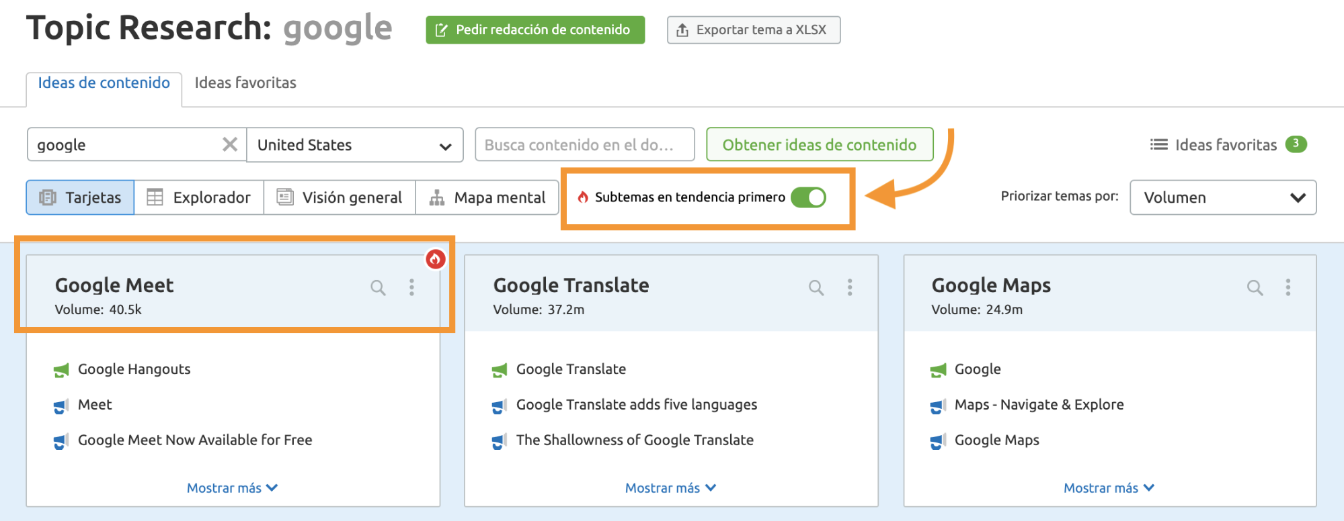Open three-dot menu on Google Translate card
Screen dimensions: 1344x521
[850, 287]
